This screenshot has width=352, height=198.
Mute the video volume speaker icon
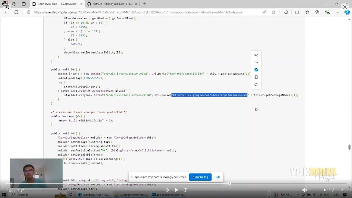click(305, 190)
